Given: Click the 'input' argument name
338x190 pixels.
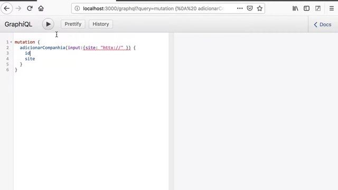Looking at the screenshot, I should click(74, 47).
